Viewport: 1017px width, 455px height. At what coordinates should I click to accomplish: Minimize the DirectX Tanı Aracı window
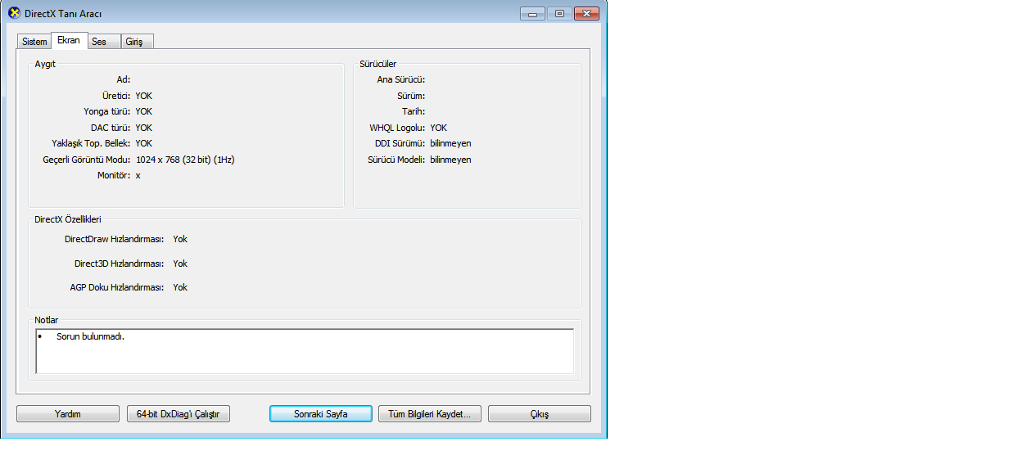click(533, 13)
